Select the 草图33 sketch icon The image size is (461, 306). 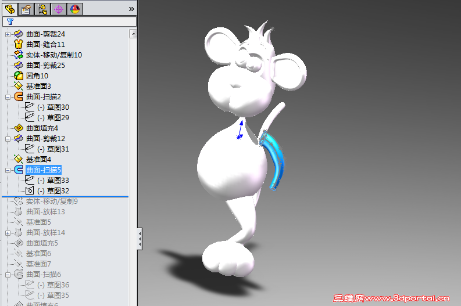[30, 180]
